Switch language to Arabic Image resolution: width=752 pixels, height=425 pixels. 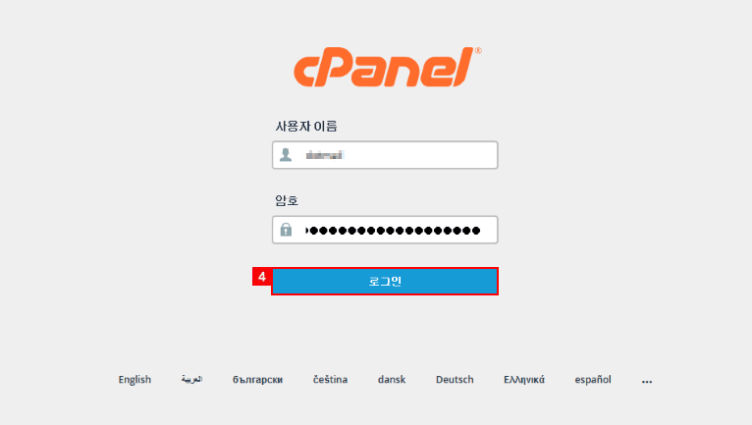[x=191, y=380]
